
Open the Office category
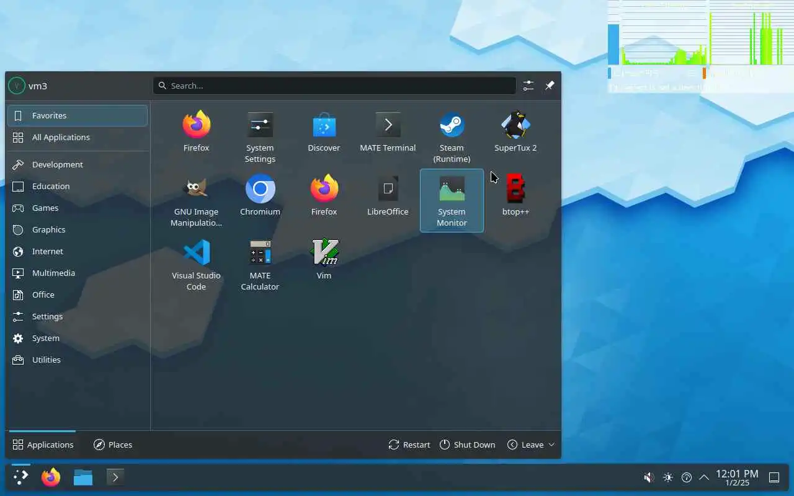(x=78, y=294)
